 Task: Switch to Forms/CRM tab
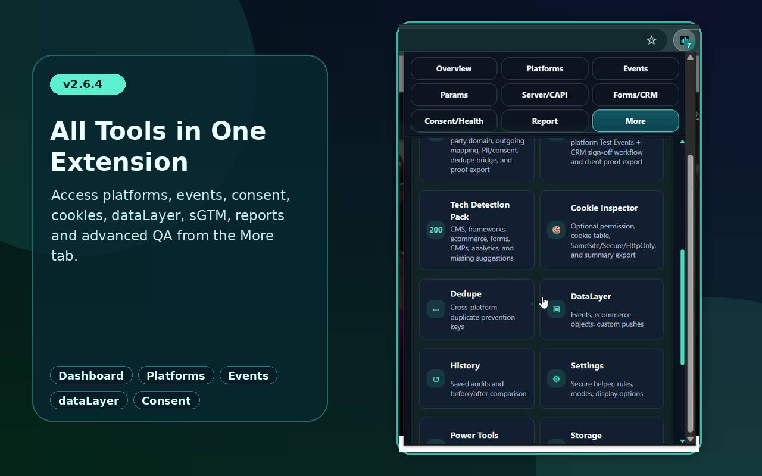click(x=635, y=95)
